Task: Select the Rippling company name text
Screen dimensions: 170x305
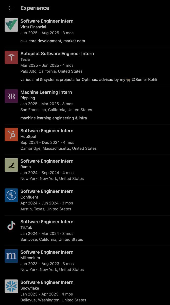Action: (28, 98)
